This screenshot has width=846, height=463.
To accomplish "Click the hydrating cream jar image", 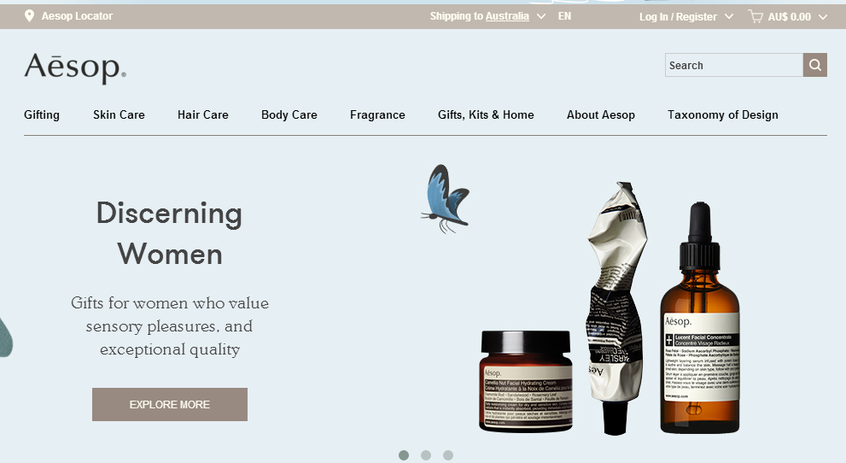I will [526, 381].
